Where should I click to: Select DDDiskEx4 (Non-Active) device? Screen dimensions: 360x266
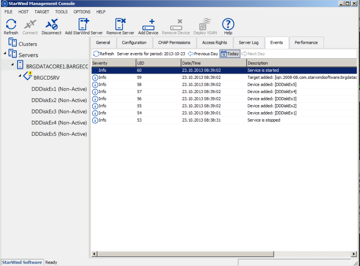pyautogui.click(x=59, y=123)
